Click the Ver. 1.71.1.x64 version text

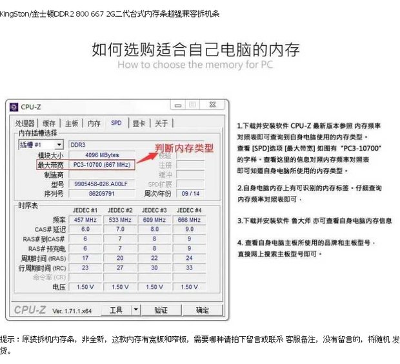tap(72, 311)
